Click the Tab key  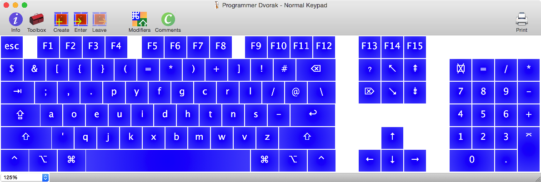click(18, 93)
